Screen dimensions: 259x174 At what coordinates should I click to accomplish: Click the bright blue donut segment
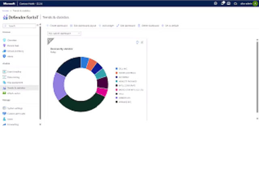pos(85,63)
